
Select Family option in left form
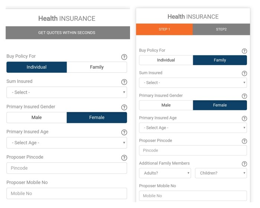click(97, 67)
